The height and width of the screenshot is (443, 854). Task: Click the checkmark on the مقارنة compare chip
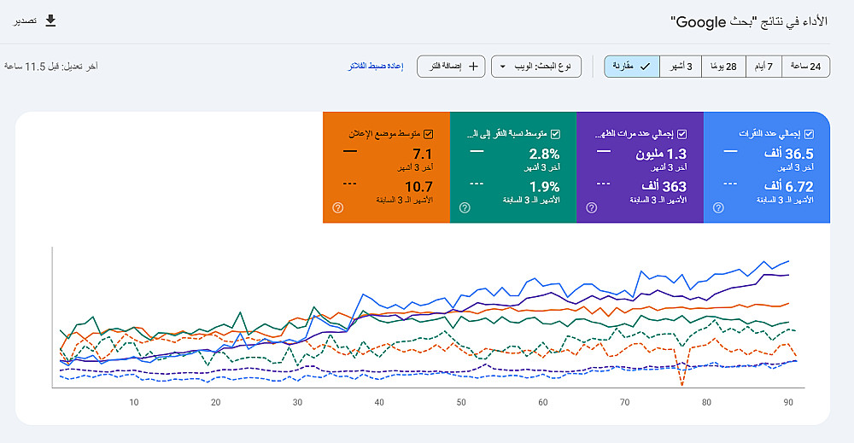click(645, 67)
